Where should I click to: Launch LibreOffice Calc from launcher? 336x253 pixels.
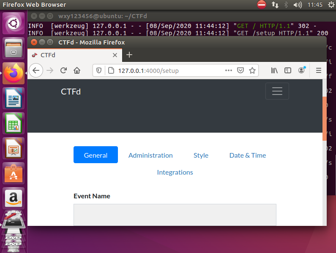tap(14, 123)
